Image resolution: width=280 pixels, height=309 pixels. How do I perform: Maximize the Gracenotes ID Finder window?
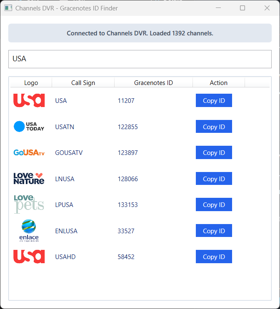[242, 8]
